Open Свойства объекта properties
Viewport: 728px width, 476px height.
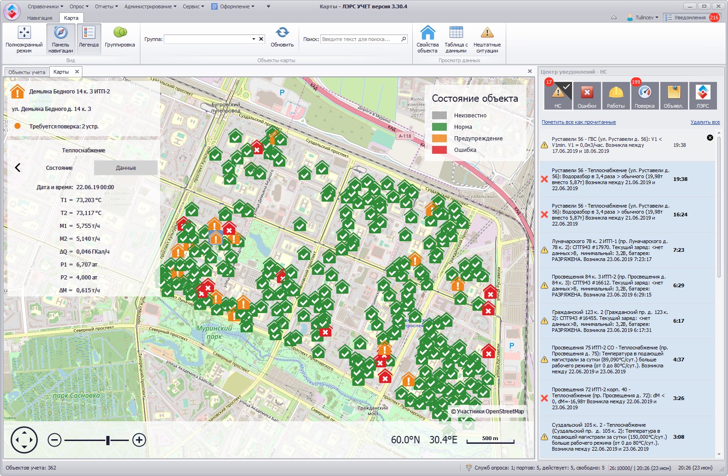[428, 40]
